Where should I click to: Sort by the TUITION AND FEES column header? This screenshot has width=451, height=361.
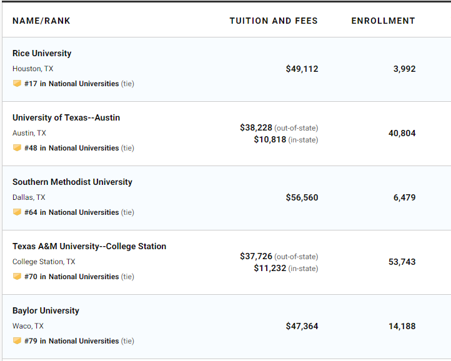[x=274, y=21]
